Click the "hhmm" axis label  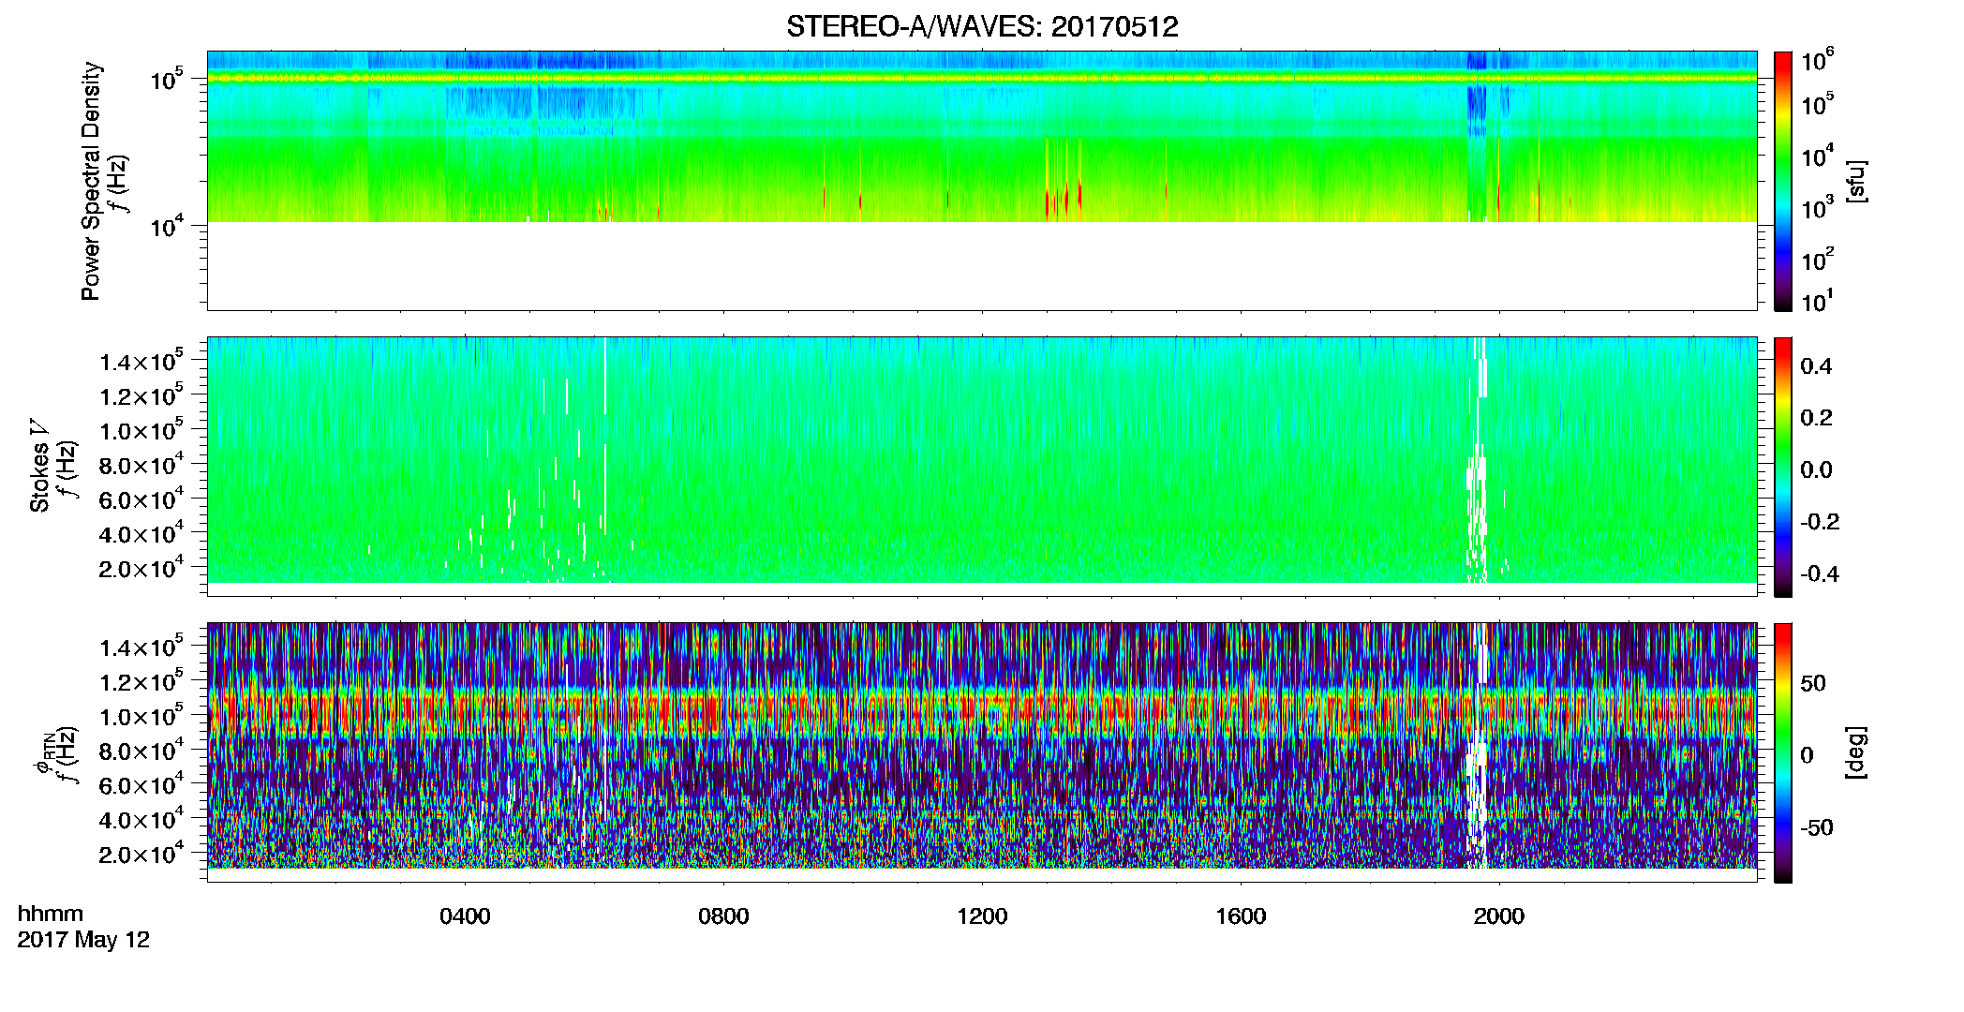pyautogui.click(x=51, y=914)
